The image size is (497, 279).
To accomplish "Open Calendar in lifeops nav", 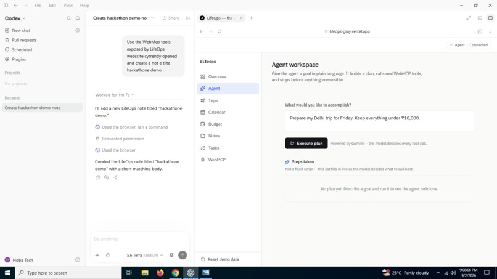I will click(228, 112).
